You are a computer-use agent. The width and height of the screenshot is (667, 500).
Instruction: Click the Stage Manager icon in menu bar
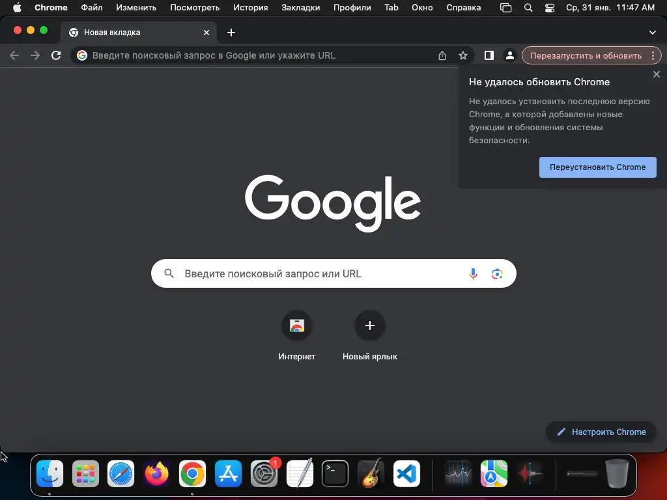point(505,8)
